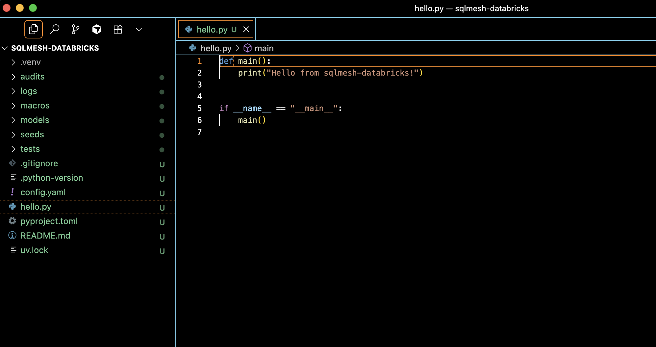
Task: Click the main symbol in breadcrumb
Action: tap(264, 48)
